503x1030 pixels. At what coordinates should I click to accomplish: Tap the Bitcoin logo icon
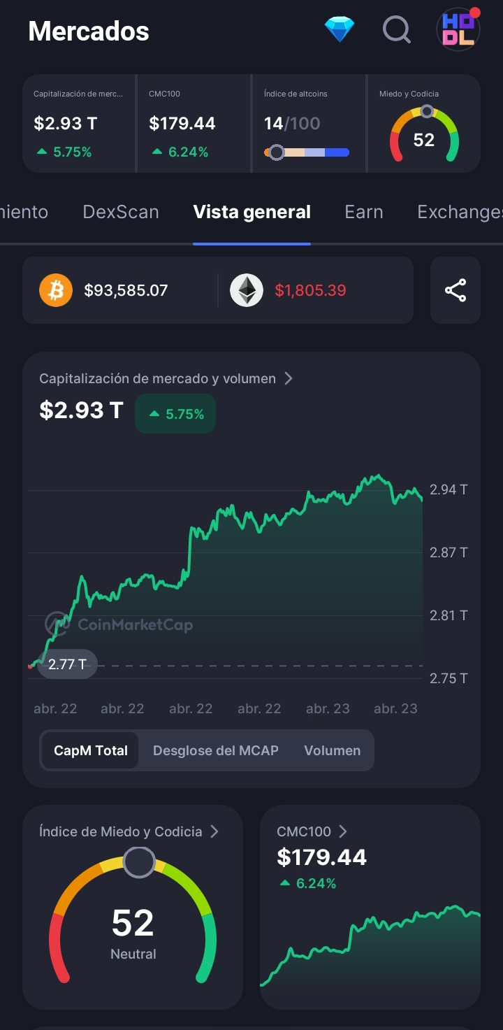(56, 290)
